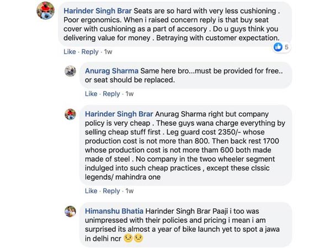
Task: Reply to the leg guard cost comment
Action: (111, 191)
